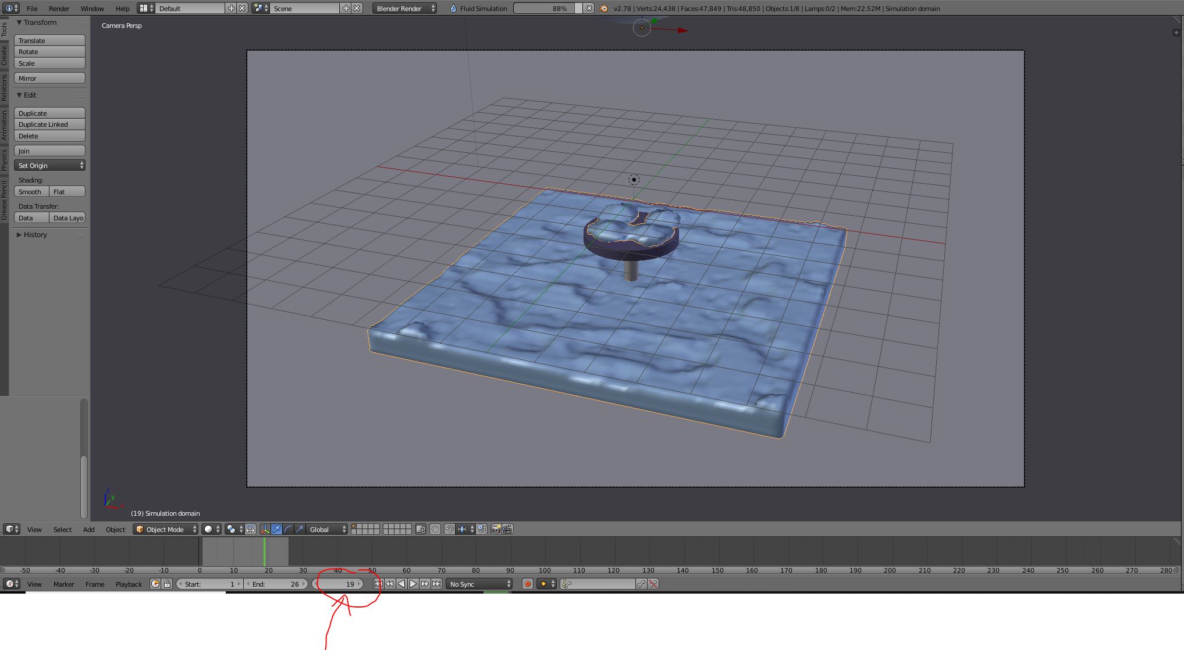Expand the History panel
The image size is (1184, 650).
35,235
